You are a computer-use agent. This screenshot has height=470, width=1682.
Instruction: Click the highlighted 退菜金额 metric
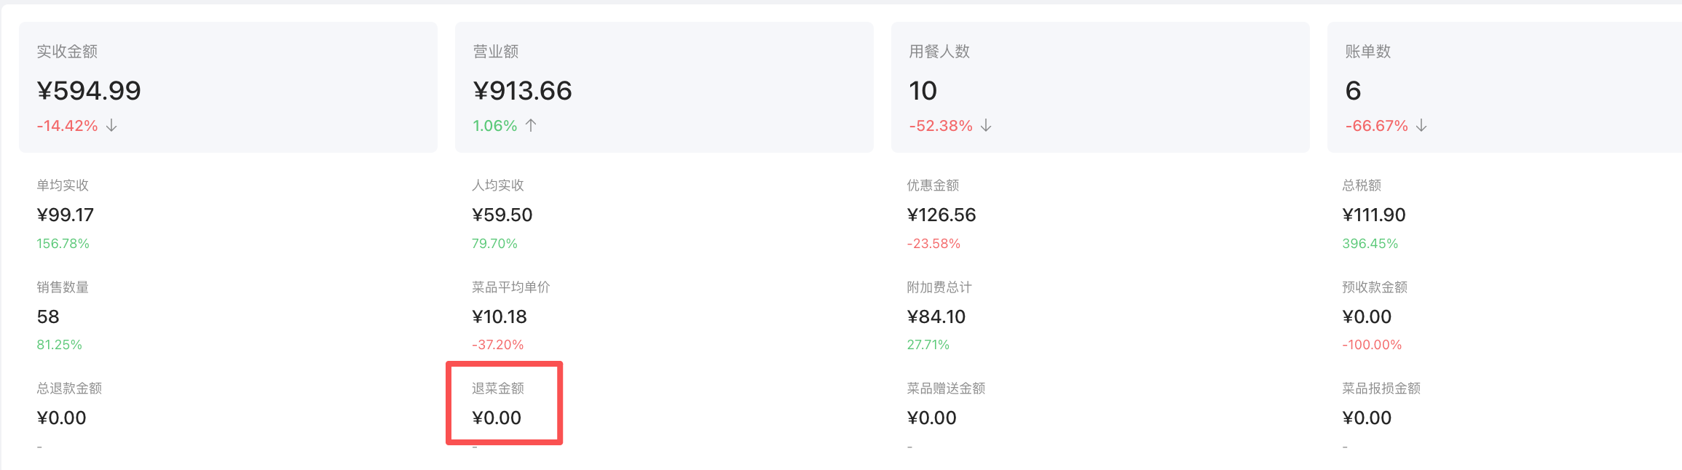pyautogui.click(x=504, y=404)
